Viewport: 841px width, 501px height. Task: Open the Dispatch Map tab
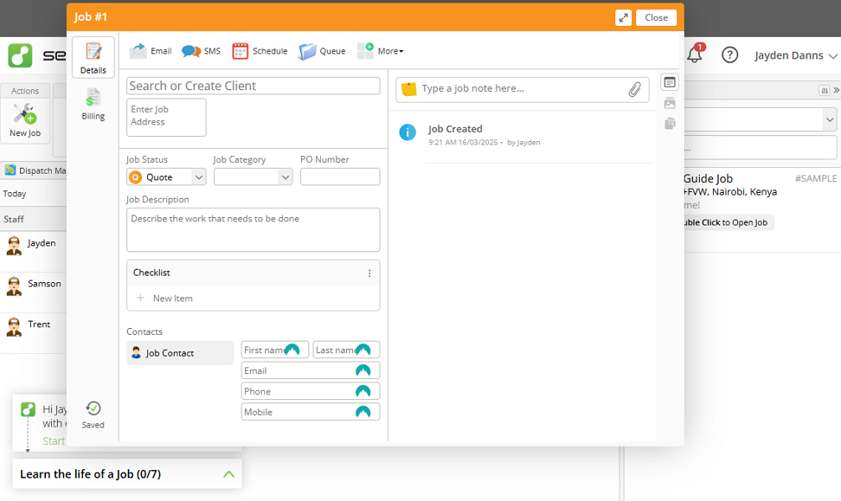[35, 170]
